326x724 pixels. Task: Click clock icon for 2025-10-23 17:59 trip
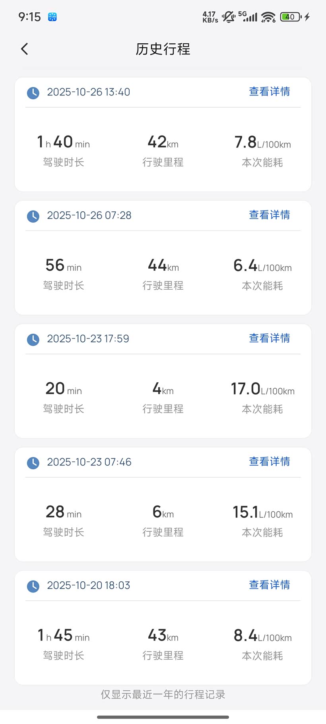point(33,339)
